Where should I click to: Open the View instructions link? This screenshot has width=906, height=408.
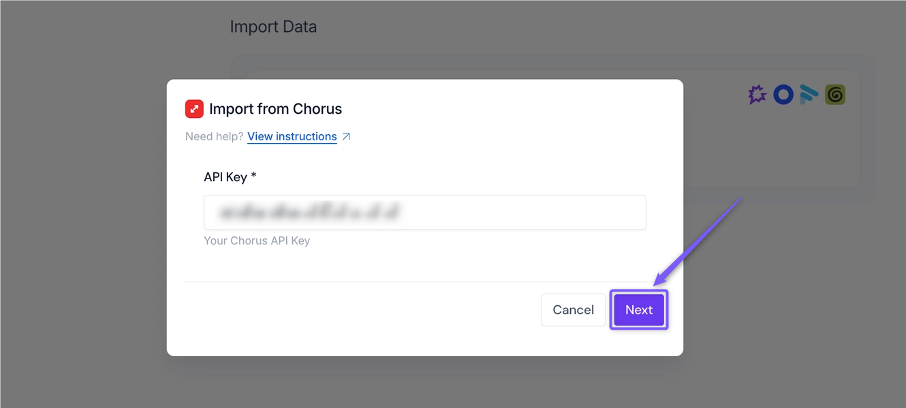click(292, 136)
